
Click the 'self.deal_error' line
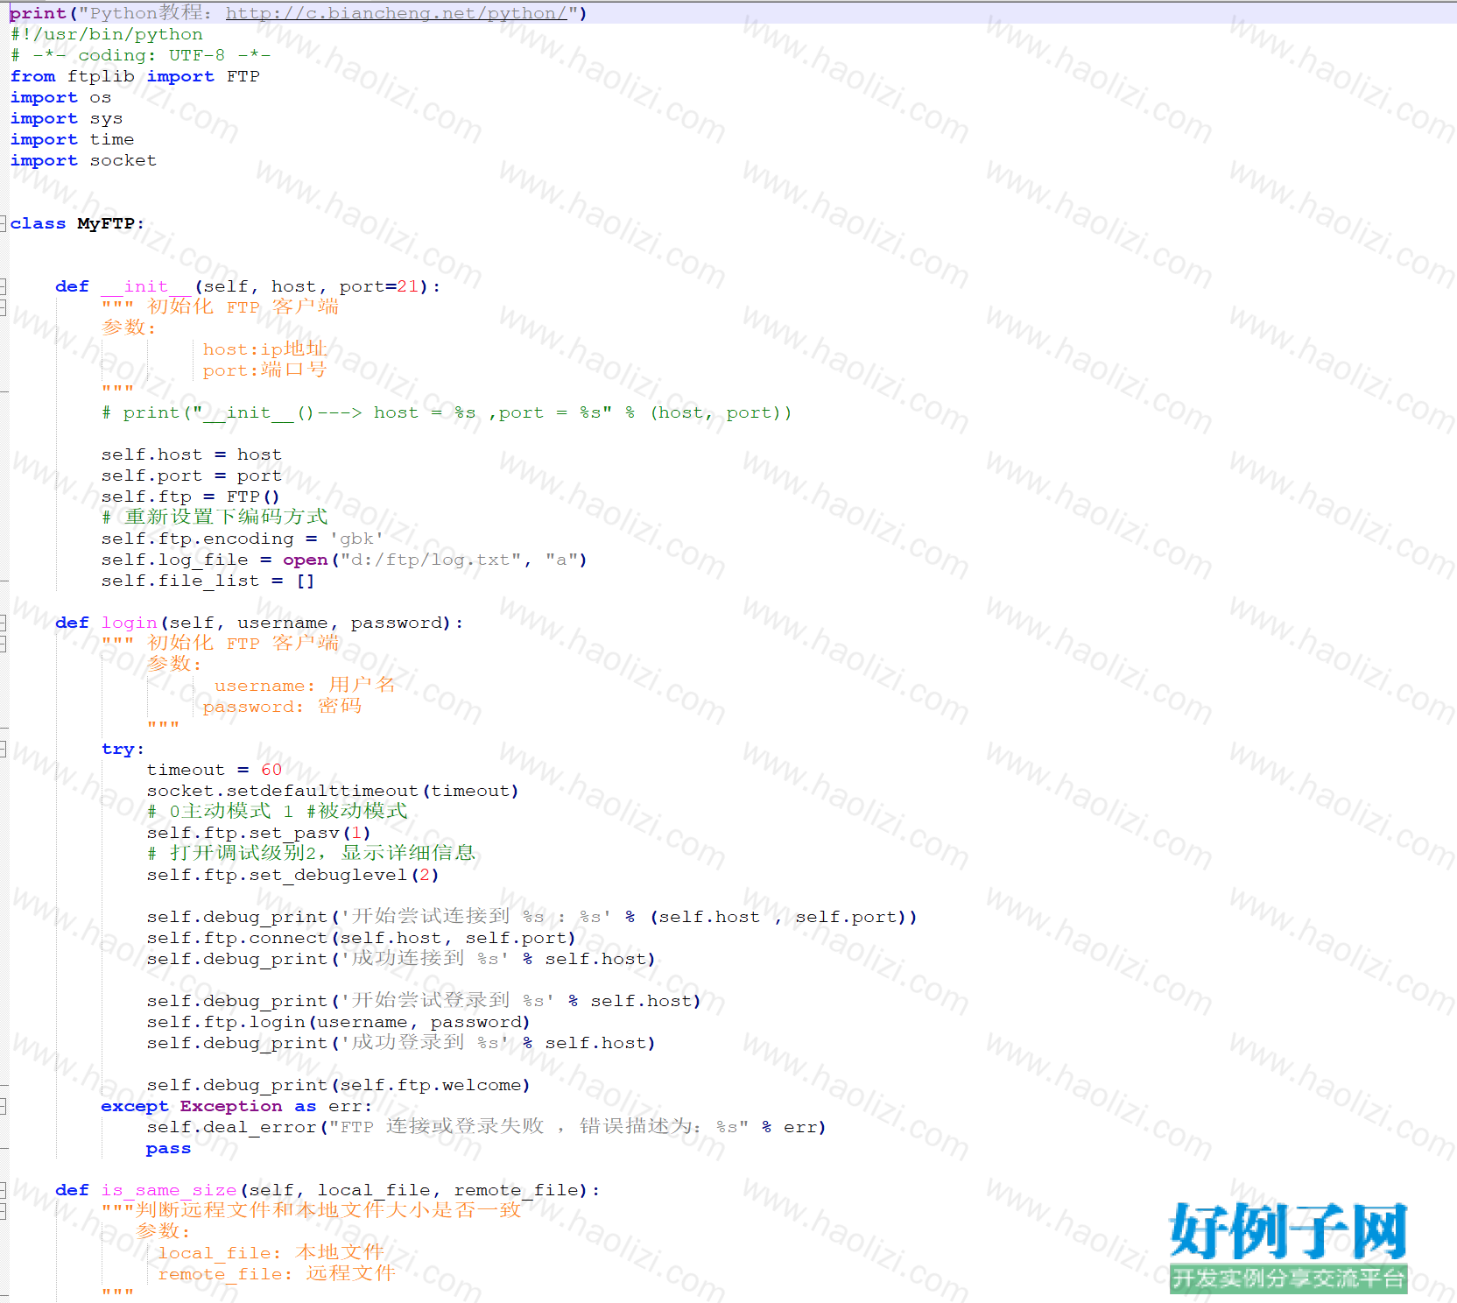tap(487, 1127)
